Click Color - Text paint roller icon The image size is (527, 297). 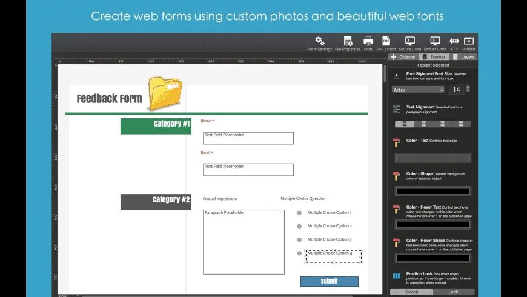coord(397,142)
